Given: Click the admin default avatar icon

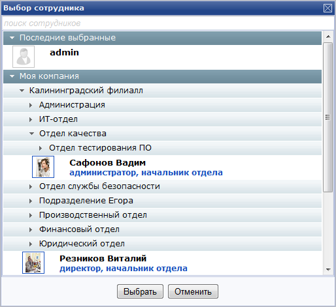Looking at the screenshot, I should click(24, 57).
